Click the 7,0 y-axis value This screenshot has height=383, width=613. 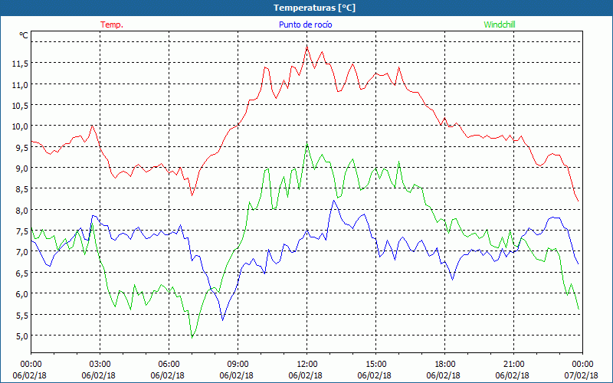21,252
